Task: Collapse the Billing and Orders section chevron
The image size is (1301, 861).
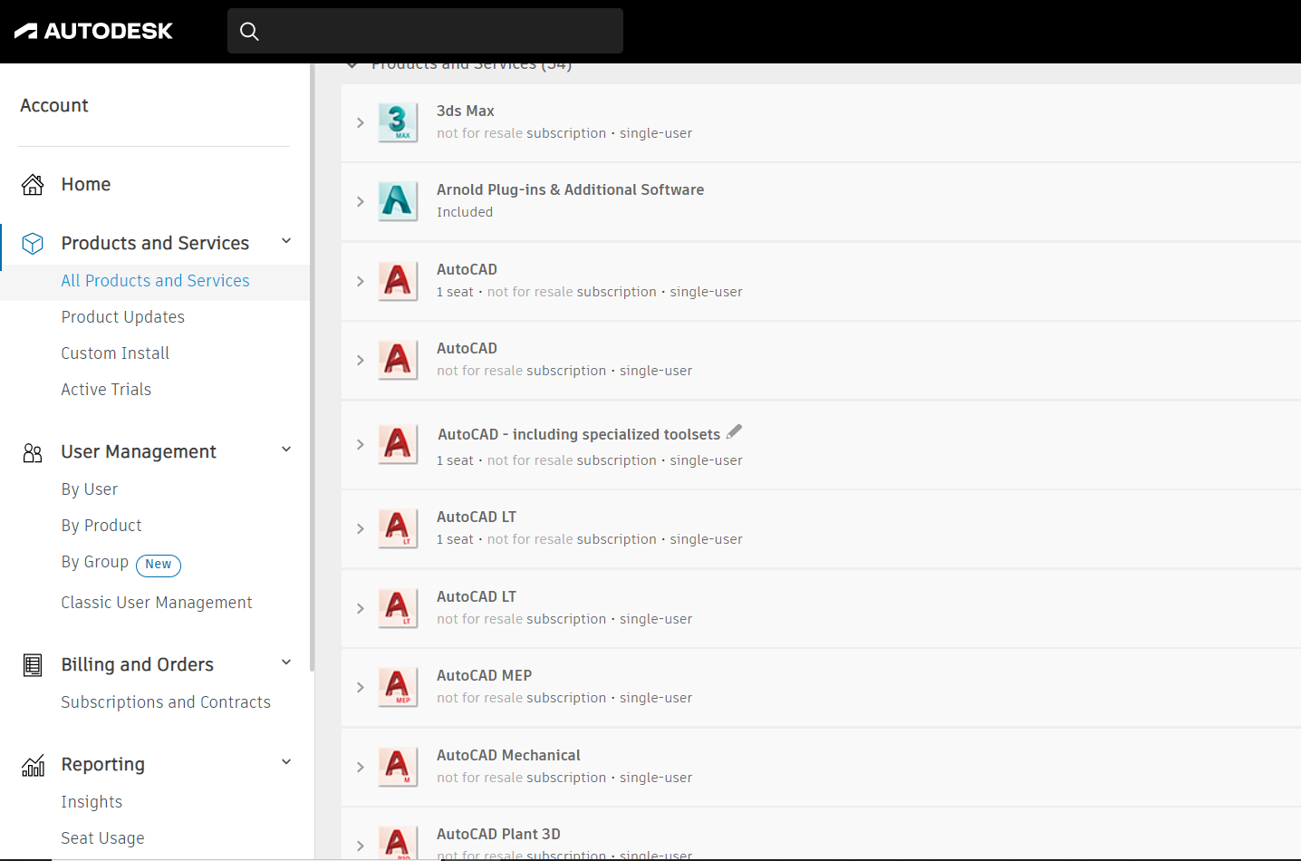Action: tap(286, 663)
